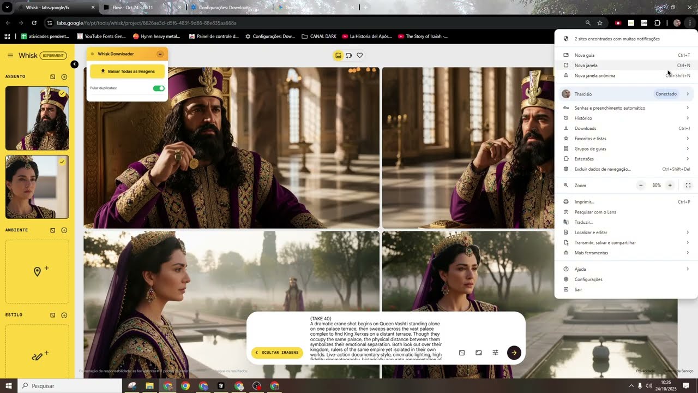Switch to the video animate view icon
The height and width of the screenshot is (393, 698).
click(x=349, y=55)
